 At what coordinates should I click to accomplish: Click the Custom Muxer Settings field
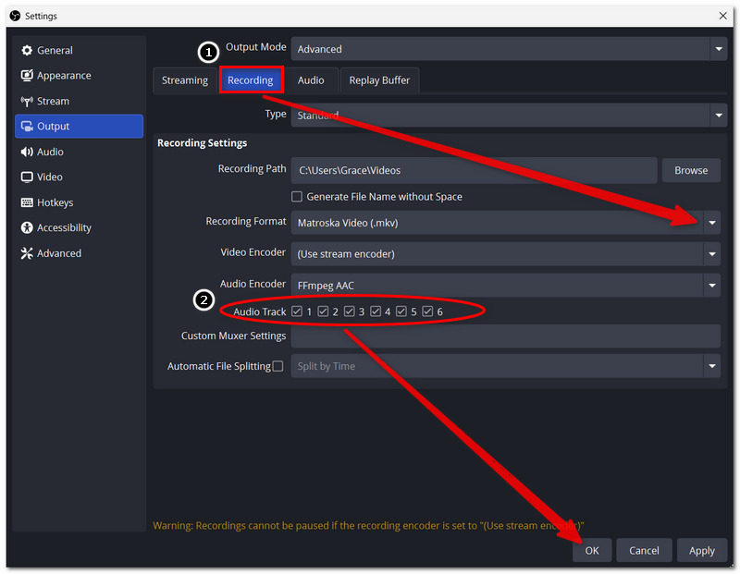(505, 336)
